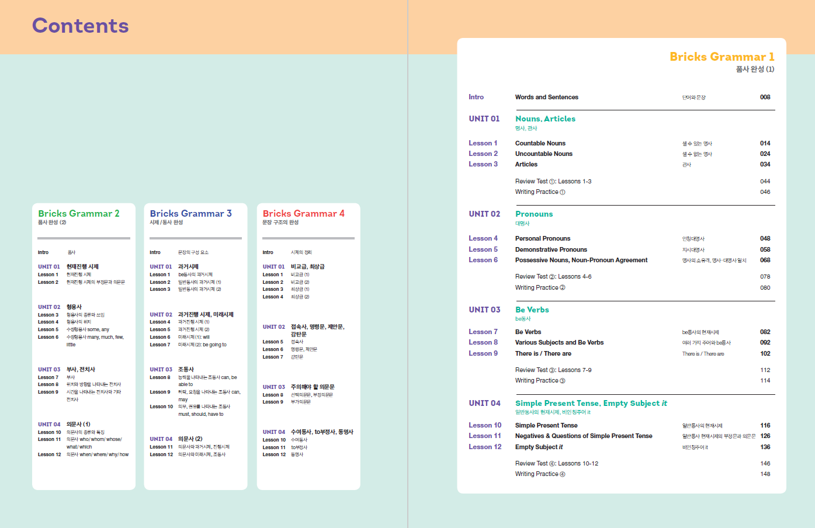
Task: Select "미래시제 (2): be going to" lesson
Action: (202, 345)
